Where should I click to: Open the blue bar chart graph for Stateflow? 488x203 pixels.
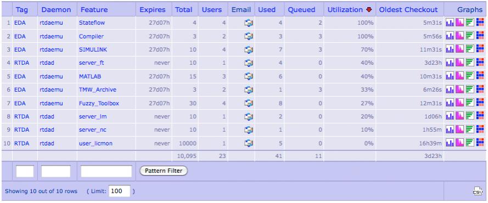coord(450,22)
